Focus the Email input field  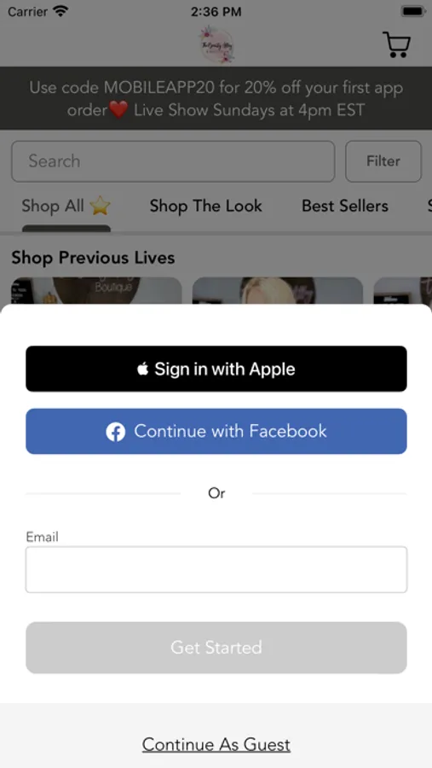tap(216, 570)
